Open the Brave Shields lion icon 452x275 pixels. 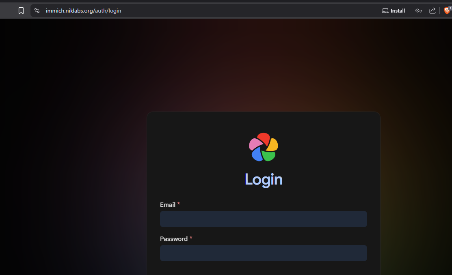tap(447, 11)
